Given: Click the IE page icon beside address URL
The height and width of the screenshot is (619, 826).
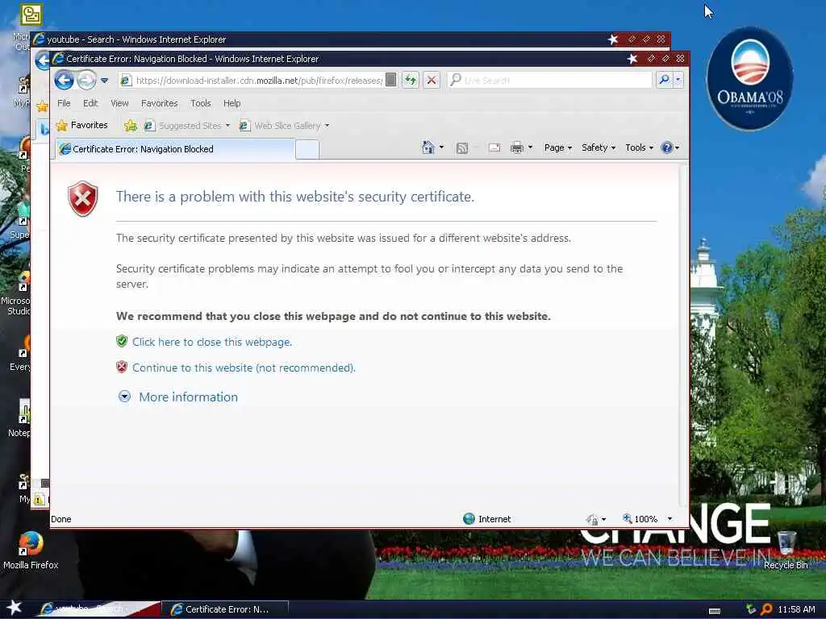Looking at the screenshot, I should [126, 81].
